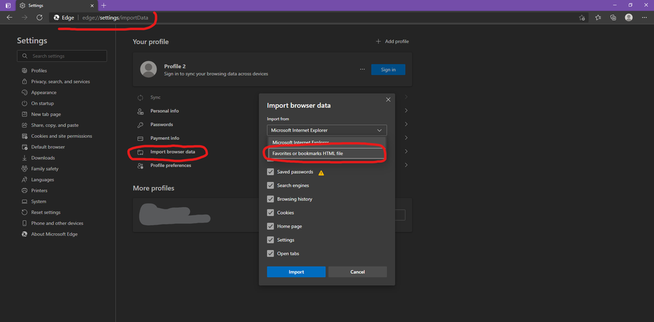
Task: Open Cookies and site permissions settings
Action: coord(62,136)
